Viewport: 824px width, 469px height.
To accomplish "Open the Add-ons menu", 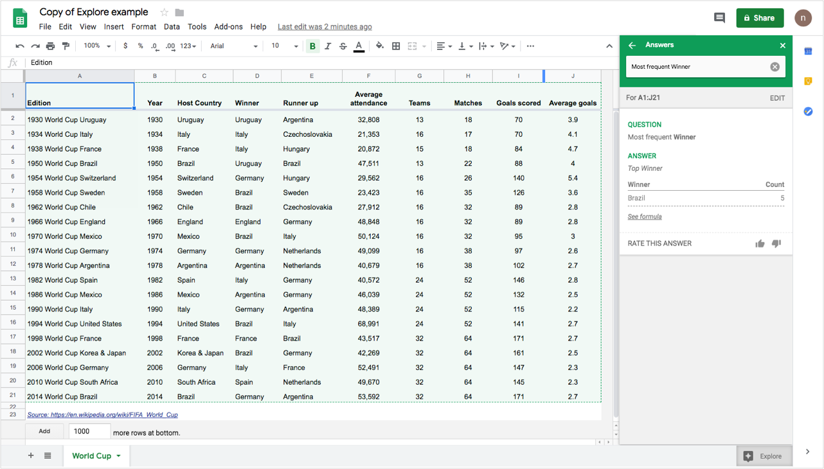I will tap(228, 27).
